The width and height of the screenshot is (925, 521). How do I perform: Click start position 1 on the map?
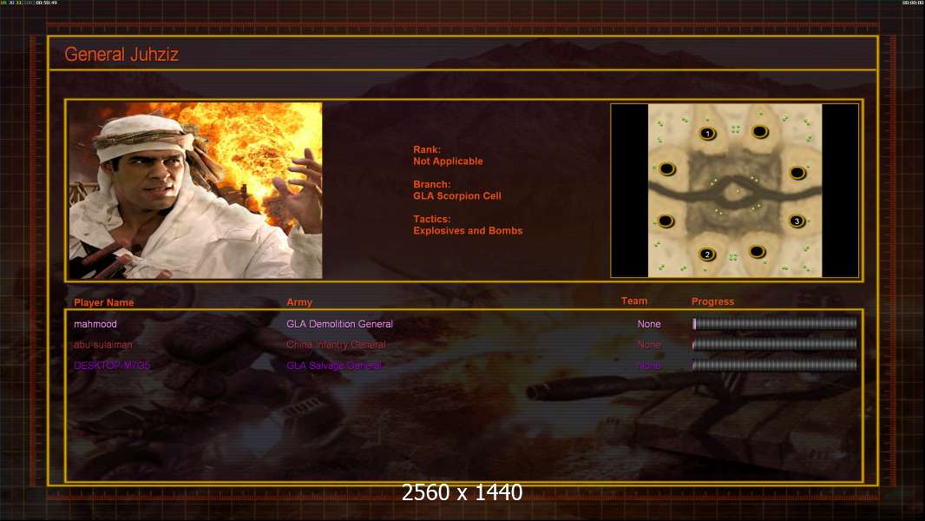click(x=708, y=134)
